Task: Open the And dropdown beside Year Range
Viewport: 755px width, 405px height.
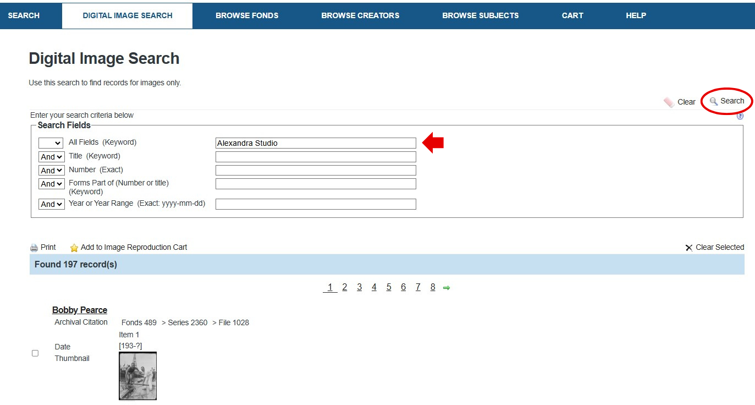Action: [52, 204]
